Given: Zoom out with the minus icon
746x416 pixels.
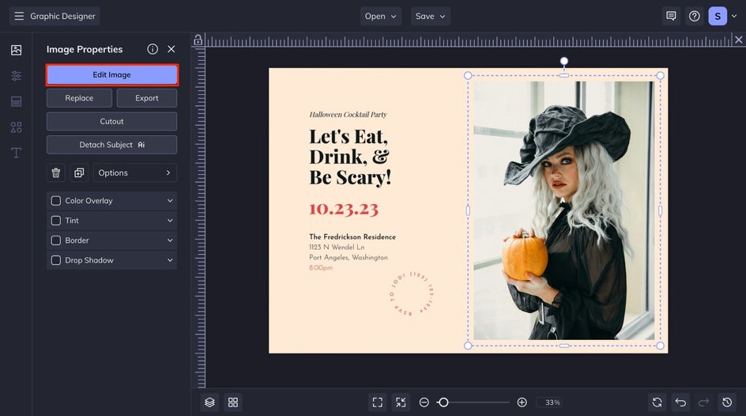Looking at the screenshot, I should [424, 403].
